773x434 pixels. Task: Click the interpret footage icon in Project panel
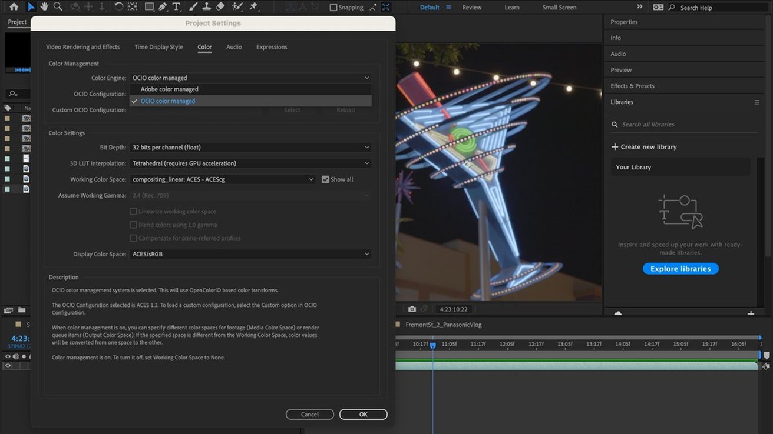[8, 310]
